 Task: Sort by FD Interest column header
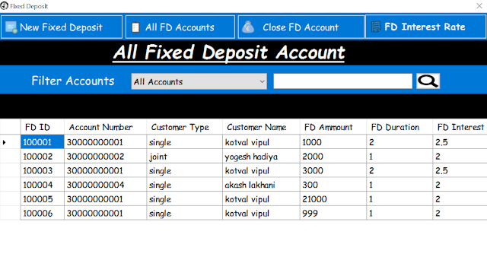(460, 127)
